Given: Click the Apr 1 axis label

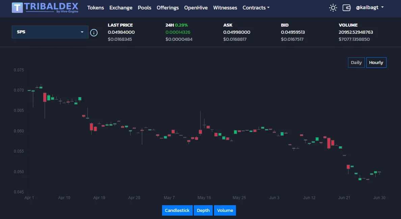Looking at the screenshot, I should click(29, 197).
